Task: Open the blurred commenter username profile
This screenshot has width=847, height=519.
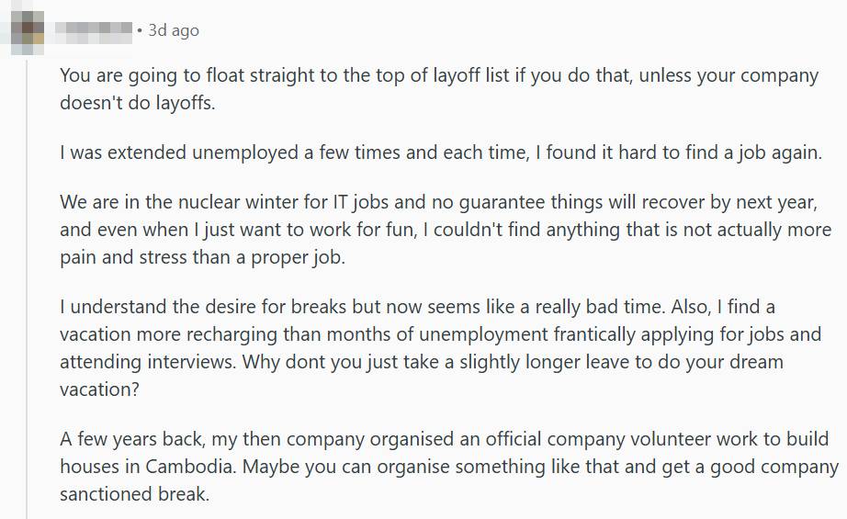Action: (x=94, y=30)
